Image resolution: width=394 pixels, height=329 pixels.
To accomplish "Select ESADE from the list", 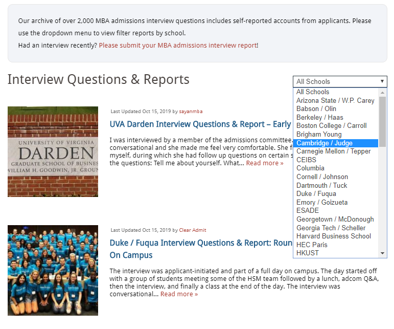I will click(336, 210).
